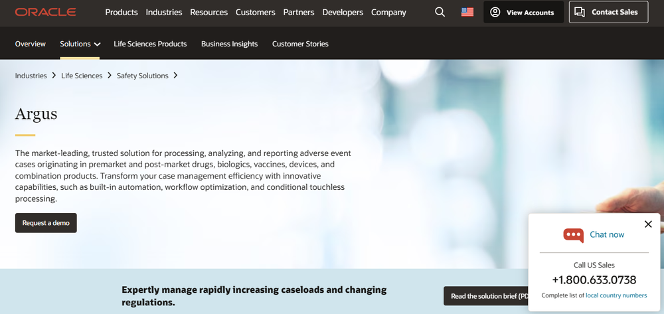The width and height of the screenshot is (664, 314).
Task: Click the Safety Solutions breadcrumb link
Action: click(142, 76)
